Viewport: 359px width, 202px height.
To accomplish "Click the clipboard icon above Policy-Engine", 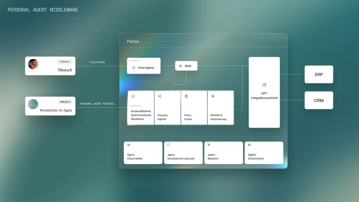I will 186,96.
